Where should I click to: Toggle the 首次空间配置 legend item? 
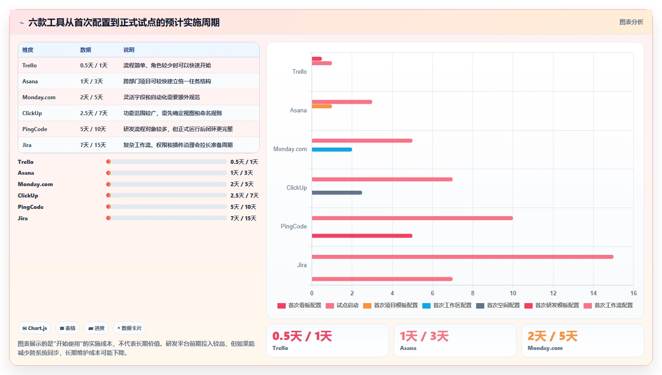coord(498,305)
